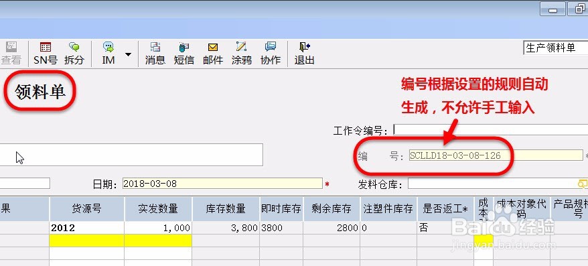
Task: Click the 实发数量 cell 1,000
Action: 158,228
